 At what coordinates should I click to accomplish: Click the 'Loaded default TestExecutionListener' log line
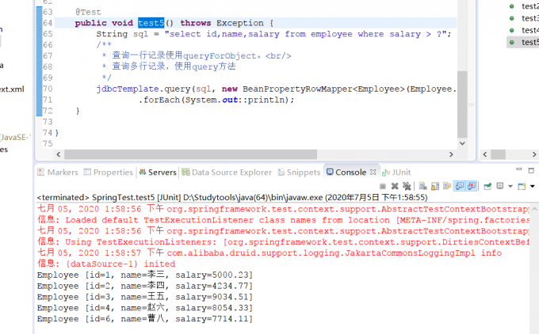coord(283,220)
